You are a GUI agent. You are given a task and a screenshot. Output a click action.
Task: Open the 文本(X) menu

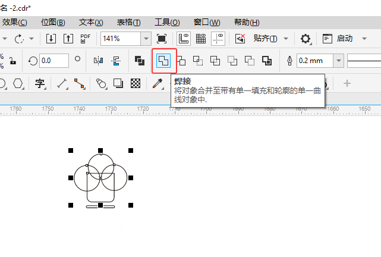coord(91,23)
